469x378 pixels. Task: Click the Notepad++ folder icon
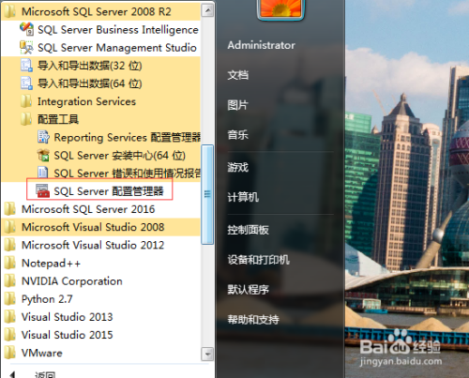pyautogui.click(x=9, y=263)
